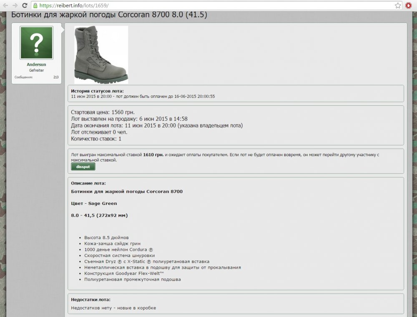
Task: Click the lot title heading Corcoran 8700 8.0
Action: tap(109, 14)
